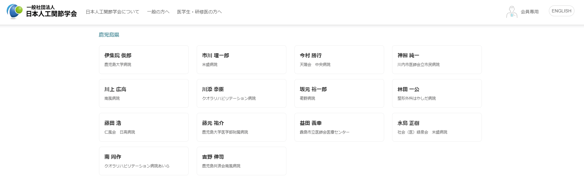This screenshot has width=584, height=183.
Task: Open doctor card for 川上 広高
Action: 144,93
